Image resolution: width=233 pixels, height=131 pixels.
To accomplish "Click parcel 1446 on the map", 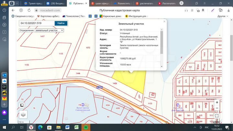I will pyautogui.click(x=78, y=73).
